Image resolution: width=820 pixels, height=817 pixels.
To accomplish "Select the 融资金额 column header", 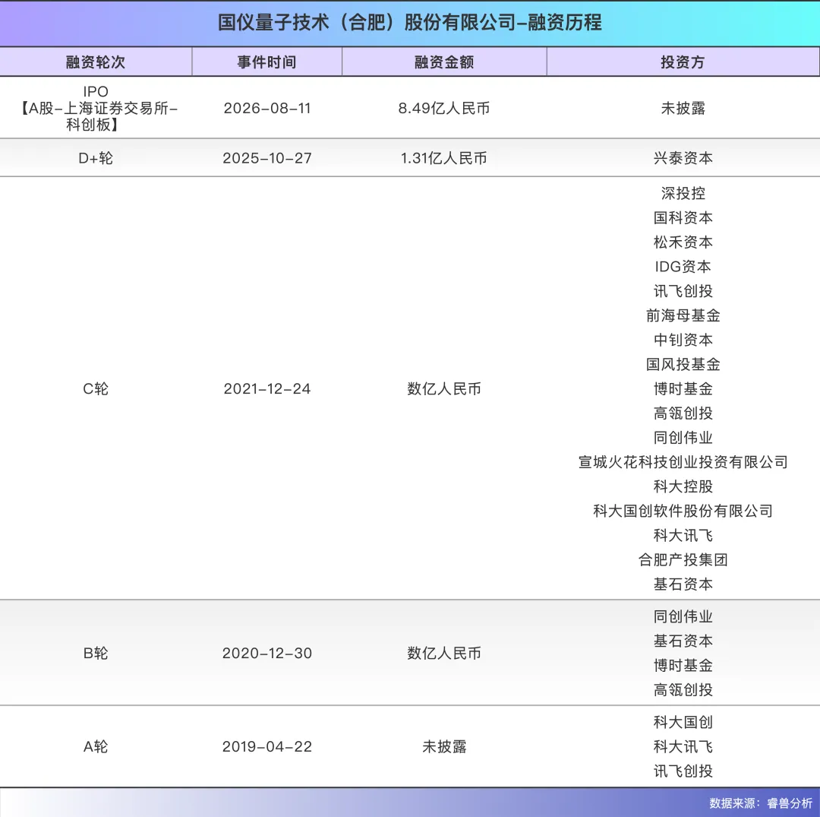I will [x=444, y=62].
